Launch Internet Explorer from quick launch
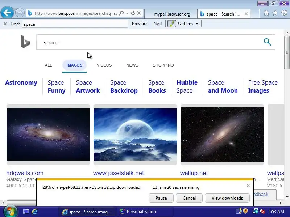 [x=34, y=212]
